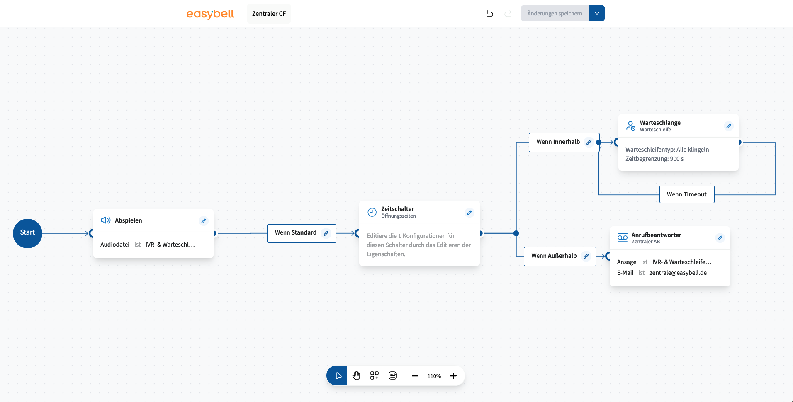Screen dimensions: 793x402
Task: Edit the Wenn Standard condition
Action: pyautogui.click(x=327, y=233)
